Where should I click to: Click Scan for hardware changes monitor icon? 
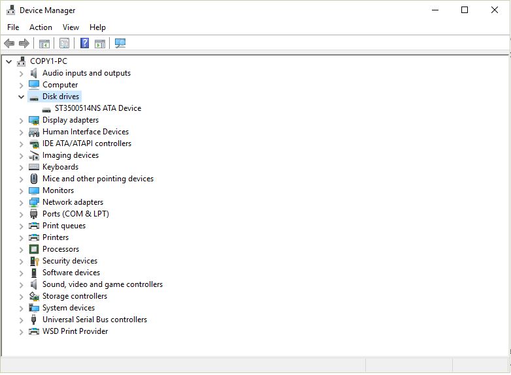click(x=120, y=43)
